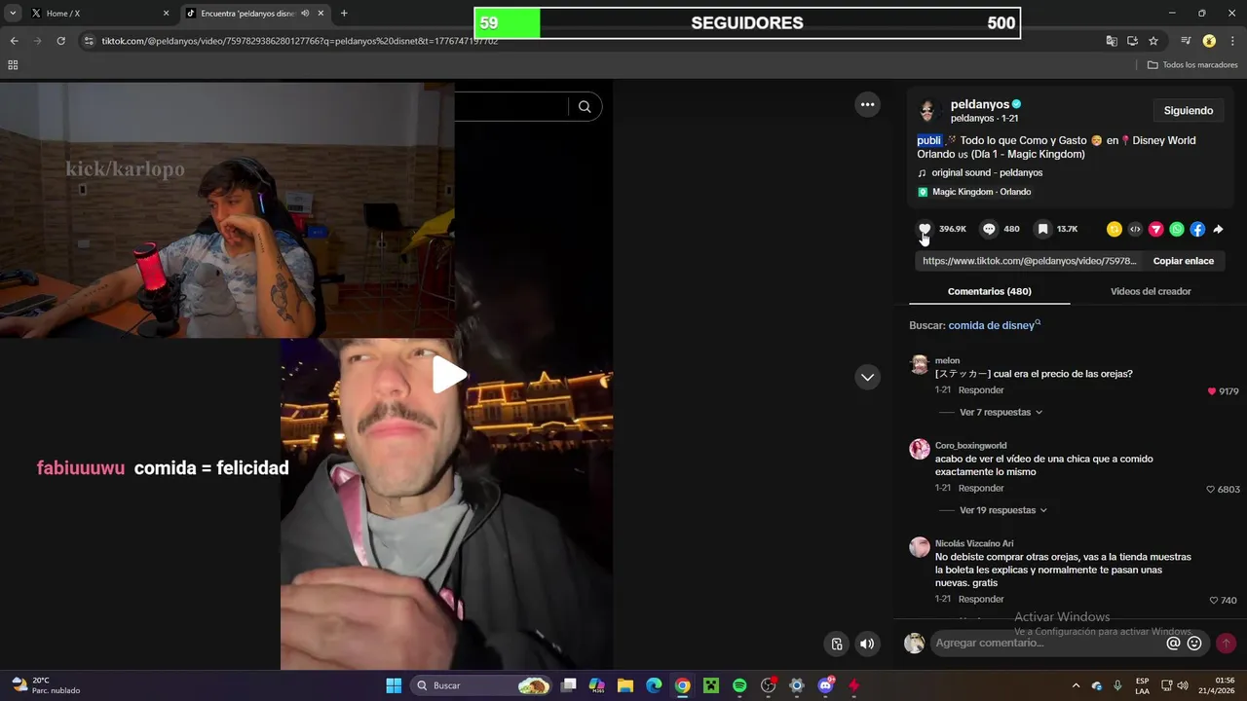
Task: Open comments via the speech bubble icon
Action: click(x=989, y=229)
